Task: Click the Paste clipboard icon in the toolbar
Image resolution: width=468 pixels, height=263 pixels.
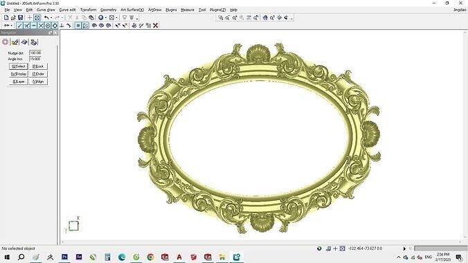Action: (x=91, y=18)
